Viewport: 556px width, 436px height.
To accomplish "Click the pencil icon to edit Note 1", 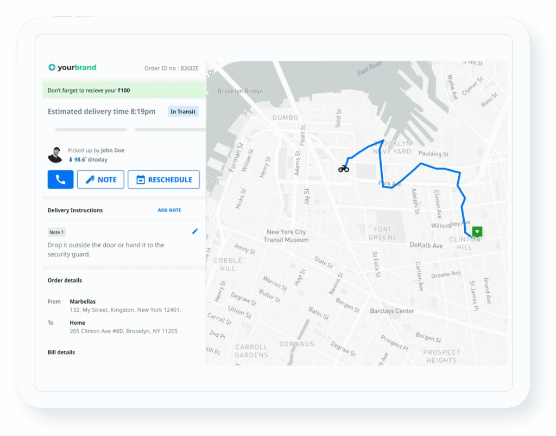I will coord(195,231).
